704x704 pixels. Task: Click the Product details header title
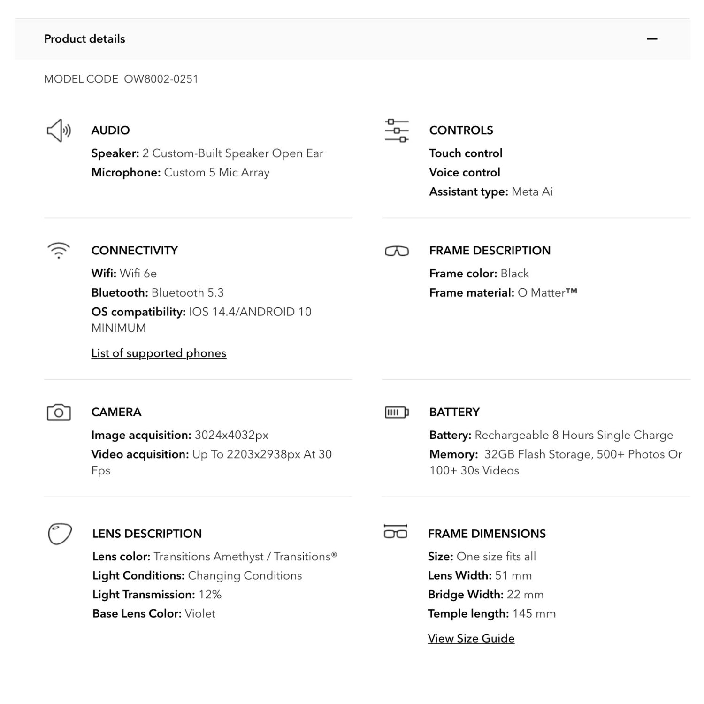(x=84, y=39)
